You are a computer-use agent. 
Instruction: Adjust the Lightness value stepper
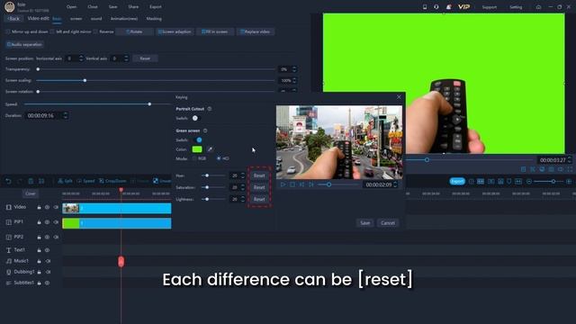(x=242, y=199)
